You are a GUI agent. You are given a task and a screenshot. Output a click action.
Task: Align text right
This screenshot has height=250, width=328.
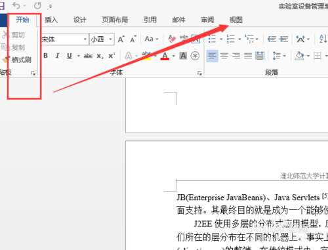(x=236, y=56)
